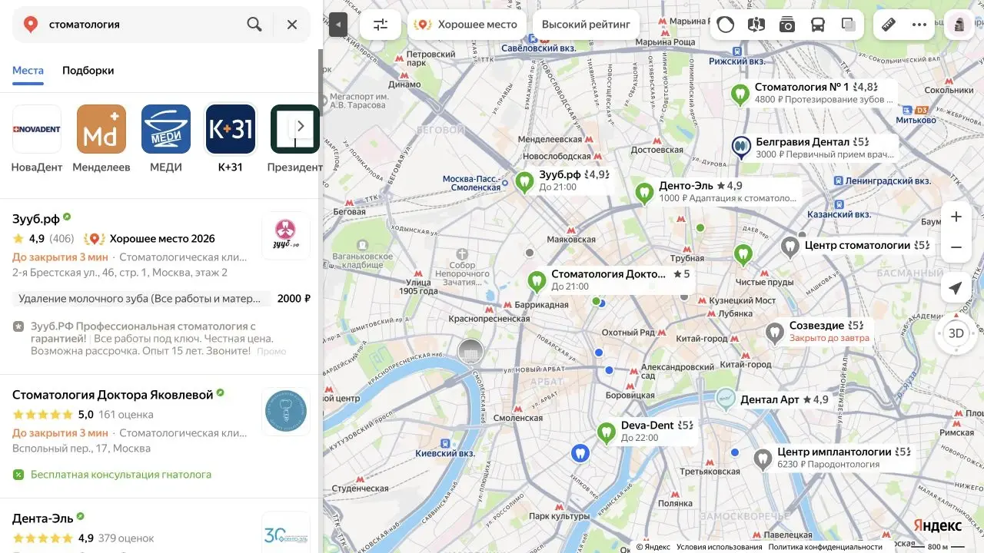Select the ruler measurement tool

click(889, 25)
